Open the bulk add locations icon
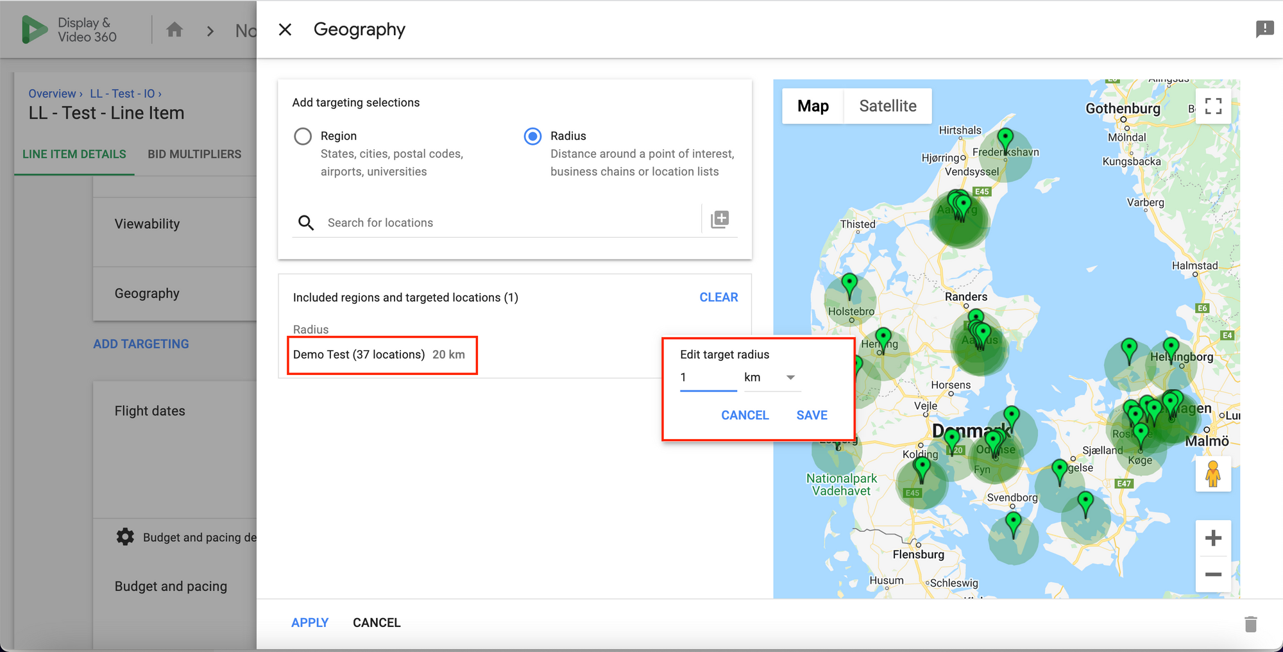This screenshot has width=1283, height=652. (720, 219)
